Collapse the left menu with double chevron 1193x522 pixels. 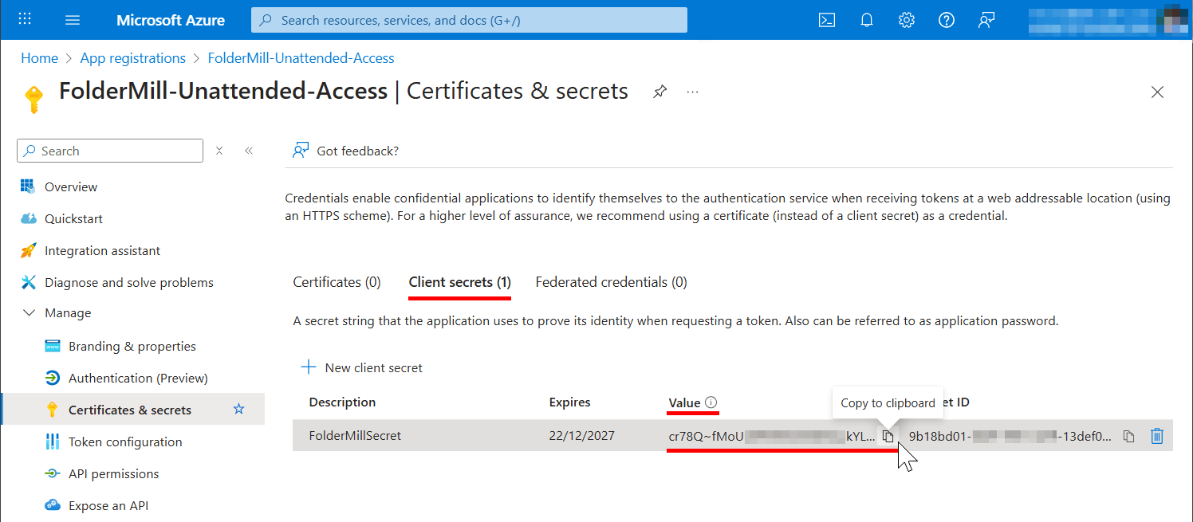(x=249, y=150)
